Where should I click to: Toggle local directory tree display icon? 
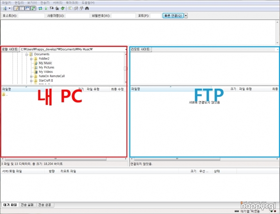(22, 8)
